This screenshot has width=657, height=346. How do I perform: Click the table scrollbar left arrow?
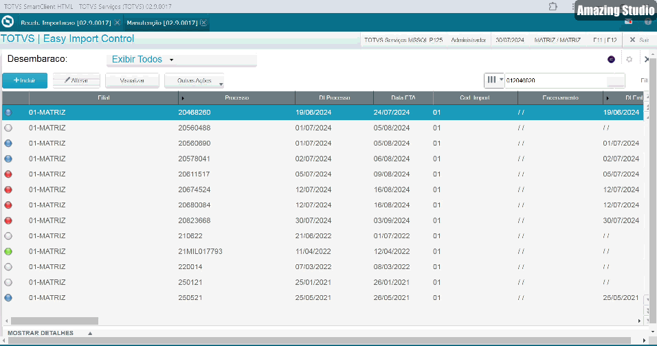pos(6,321)
